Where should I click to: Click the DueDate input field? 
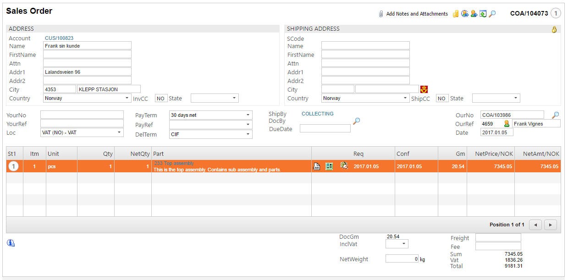[x=325, y=129]
